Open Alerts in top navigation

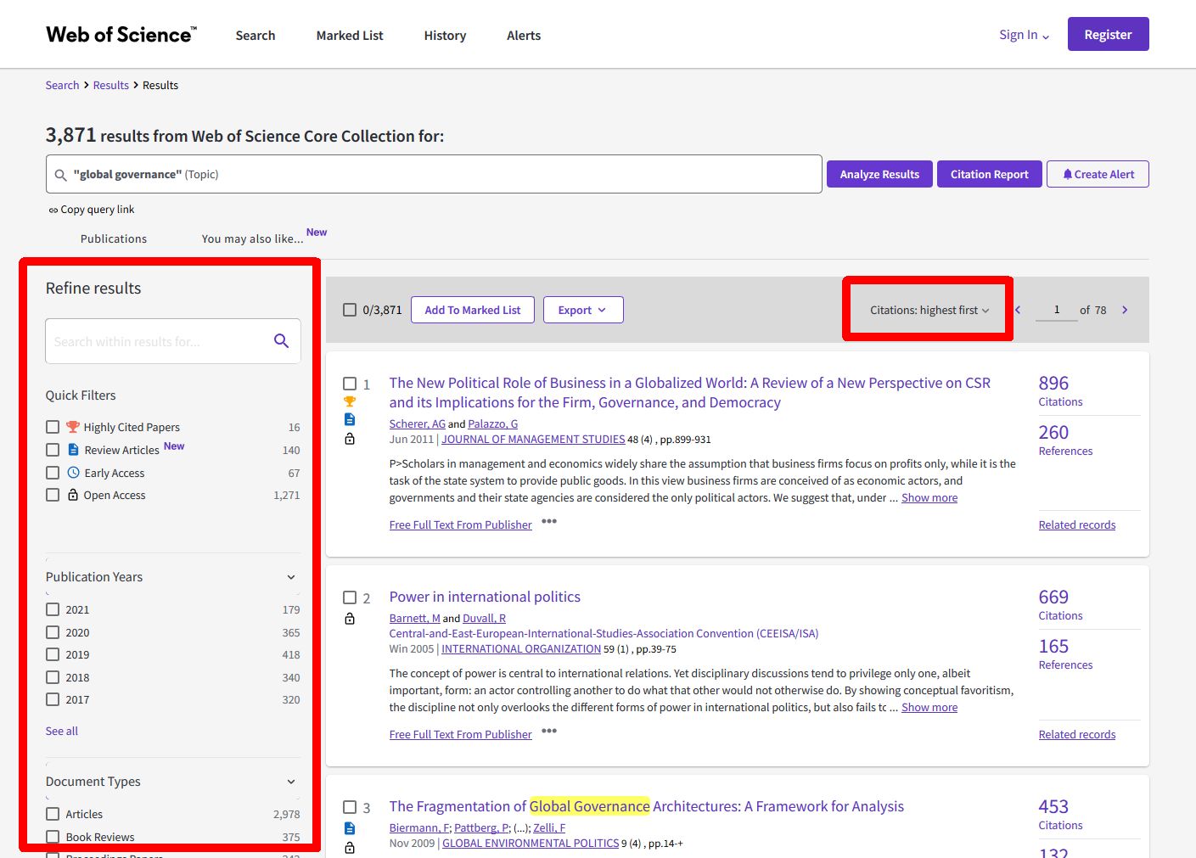(x=524, y=36)
